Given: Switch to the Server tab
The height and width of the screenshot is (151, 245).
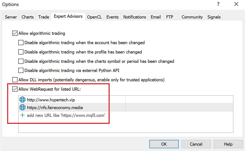Looking at the screenshot, I should tap(11, 17).
